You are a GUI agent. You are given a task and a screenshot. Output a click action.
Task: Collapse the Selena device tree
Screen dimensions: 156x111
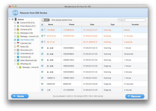[10, 19]
